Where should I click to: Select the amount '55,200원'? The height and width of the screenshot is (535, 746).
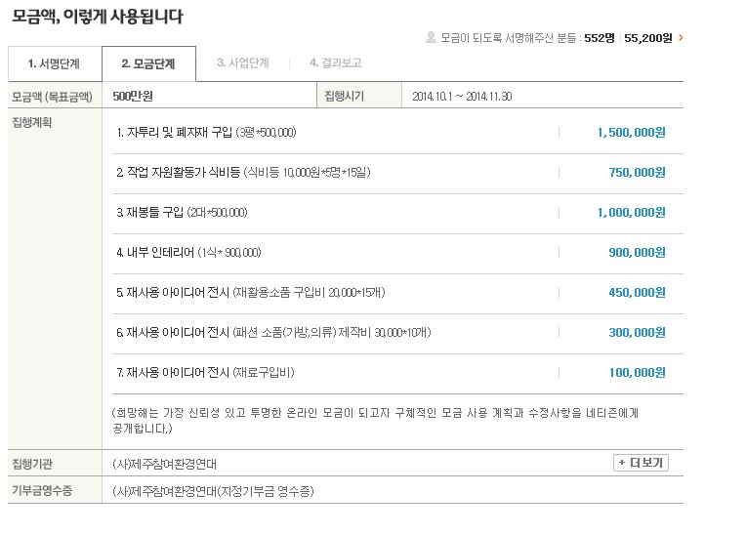point(648,38)
